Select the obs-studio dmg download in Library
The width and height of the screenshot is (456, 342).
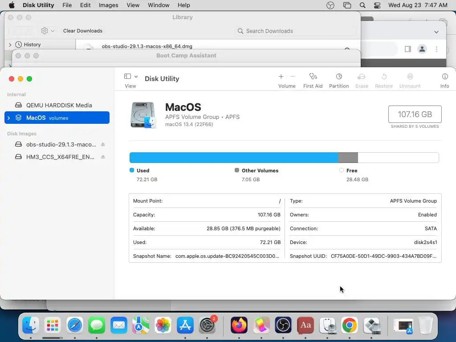pyautogui.click(x=147, y=46)
